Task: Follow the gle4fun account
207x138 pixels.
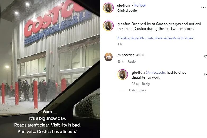Action: [x=140, y=5]
